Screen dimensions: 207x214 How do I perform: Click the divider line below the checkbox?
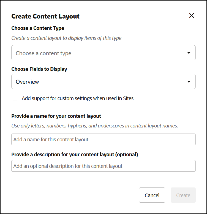[103, 107]
